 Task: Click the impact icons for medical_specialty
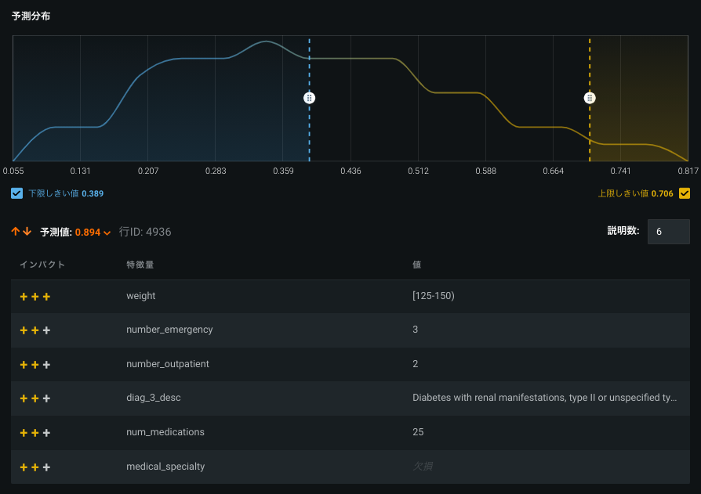tap(35, 467)
